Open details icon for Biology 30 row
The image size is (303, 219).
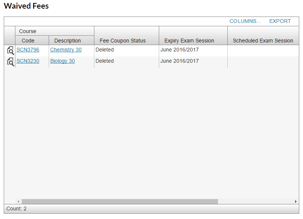10,62
